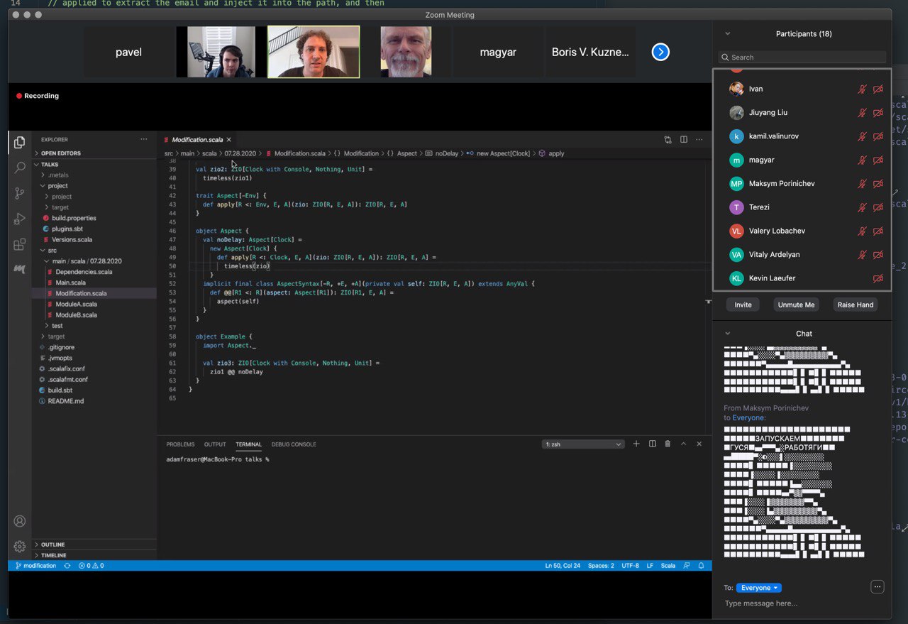Screen dimensions: 908x624
Task: Click the new terminal plus icon
Action: (636, 444)
